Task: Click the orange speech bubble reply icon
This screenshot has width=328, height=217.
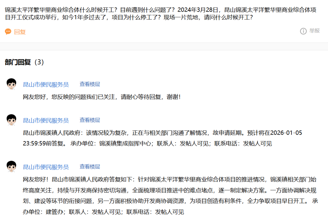Action: point(8,32)
